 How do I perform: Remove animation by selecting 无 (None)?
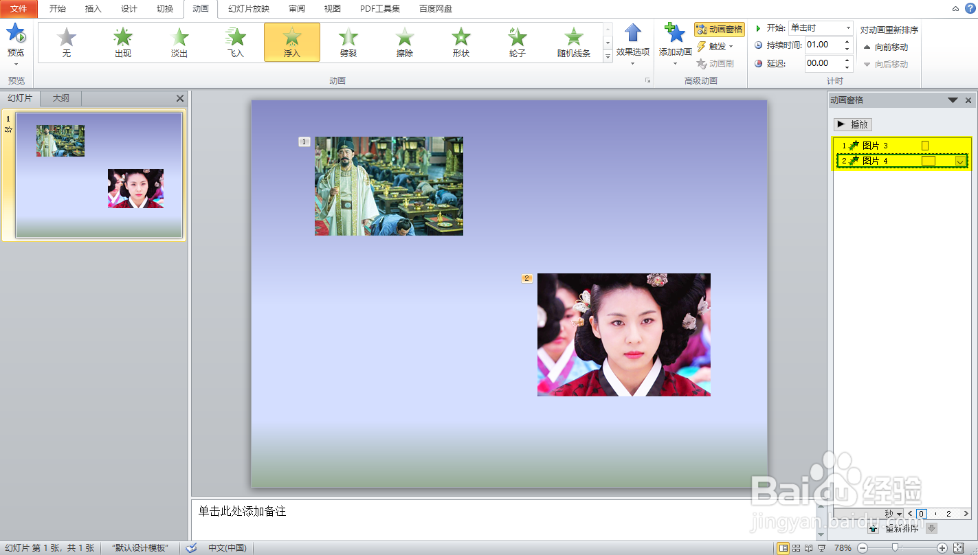tap(66, 42)
